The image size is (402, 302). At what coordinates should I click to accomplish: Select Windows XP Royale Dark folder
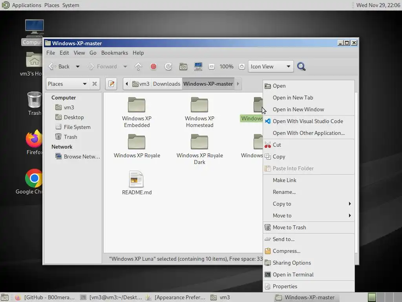click(199, 149)
